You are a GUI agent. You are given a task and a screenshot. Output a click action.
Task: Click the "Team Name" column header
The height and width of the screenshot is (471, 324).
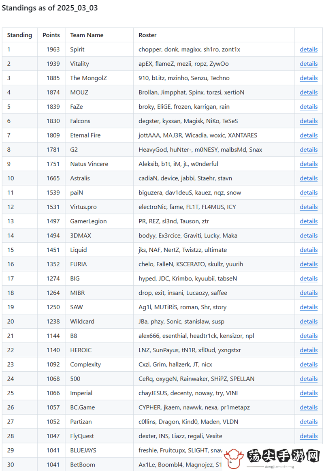[87, 35]
